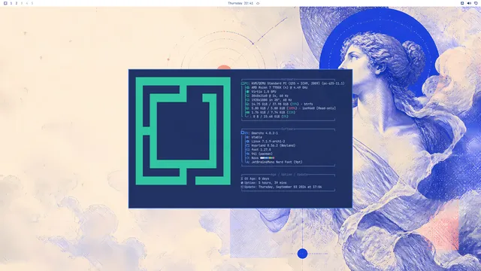The height and width of the screenshot is (271, 481).
Task: Click the swap icon beside 15.48 GiB
Action: pyautogui.click(x=248, y=117)
